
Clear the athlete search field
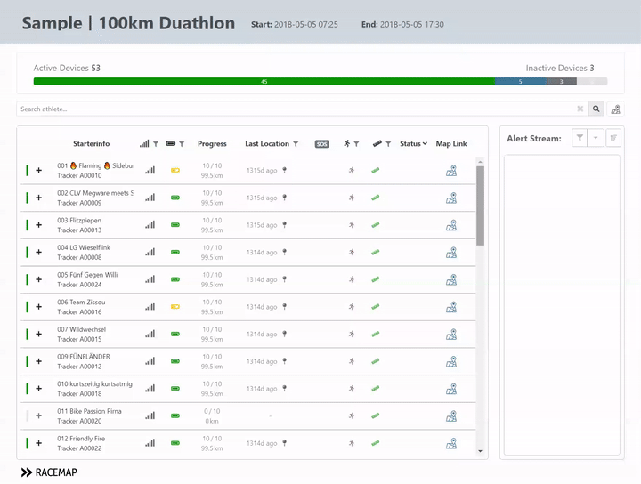[x=580, y=109]
